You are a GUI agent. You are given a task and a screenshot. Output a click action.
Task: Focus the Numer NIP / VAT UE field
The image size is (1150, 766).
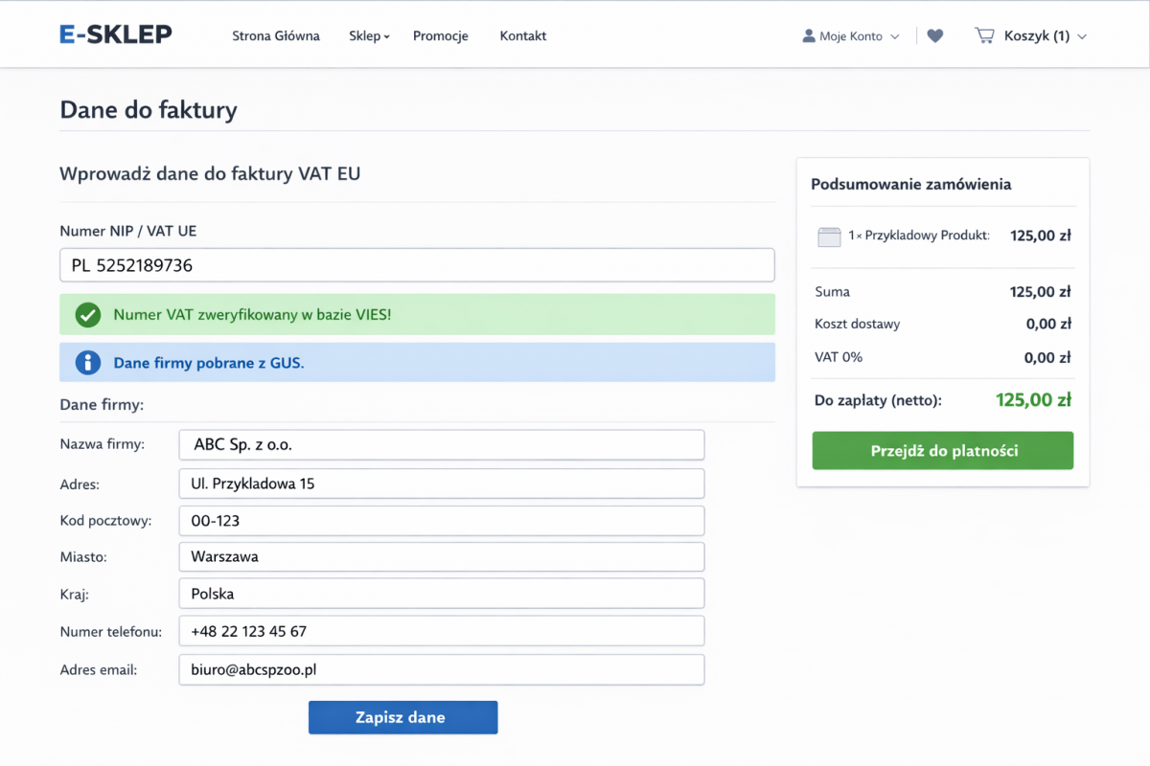coord(417,265)
